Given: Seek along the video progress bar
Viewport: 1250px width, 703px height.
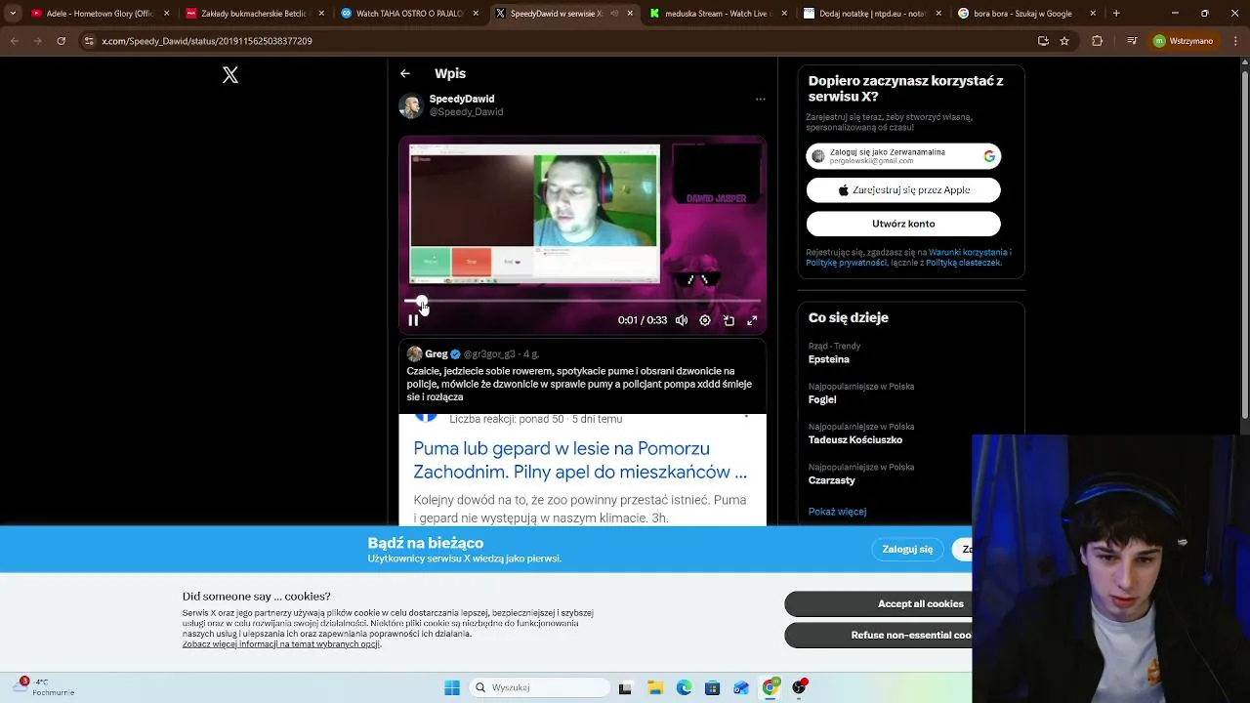Looking at the screenshot, I should pyautogui.click(x=582, y=301).
